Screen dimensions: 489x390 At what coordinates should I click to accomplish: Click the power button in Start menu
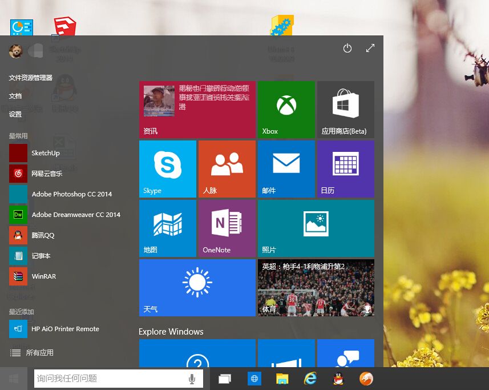pos(347,49)
